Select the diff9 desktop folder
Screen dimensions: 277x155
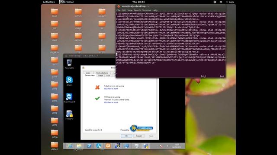(55, 122)
